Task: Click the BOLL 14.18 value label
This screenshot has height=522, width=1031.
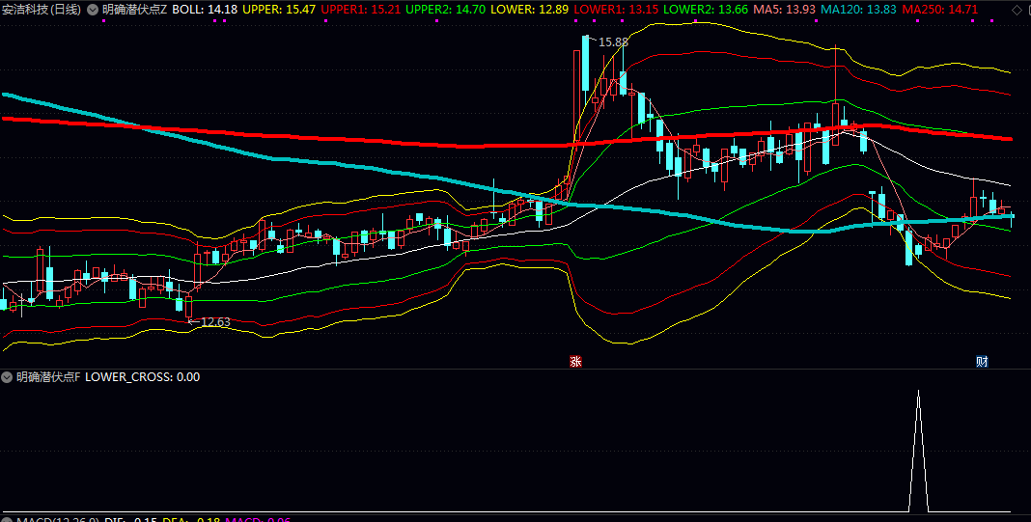Action: click(205, 10)
